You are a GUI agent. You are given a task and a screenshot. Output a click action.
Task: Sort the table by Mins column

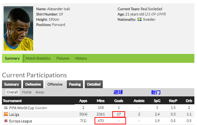tap(101, 101)
